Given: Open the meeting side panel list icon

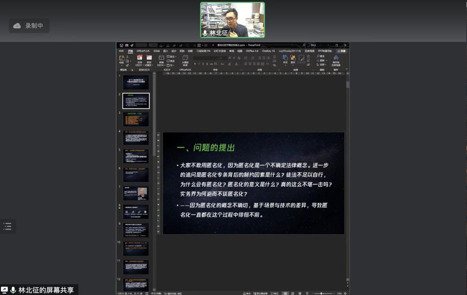Looking at the screenshot, I should pos(7,227).
